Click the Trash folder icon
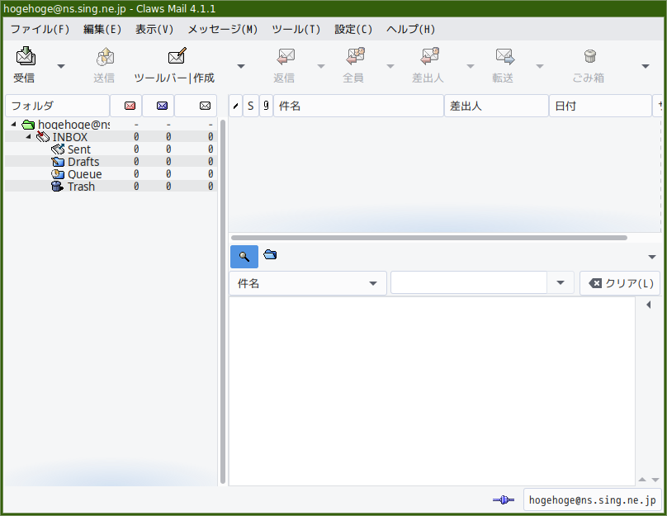 (x=58, y=187)
